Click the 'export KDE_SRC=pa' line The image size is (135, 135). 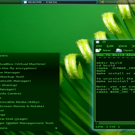coord(116,89)
